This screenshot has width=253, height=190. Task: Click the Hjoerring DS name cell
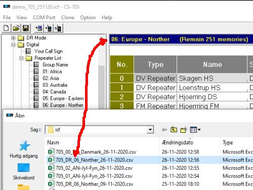point(212,97)
